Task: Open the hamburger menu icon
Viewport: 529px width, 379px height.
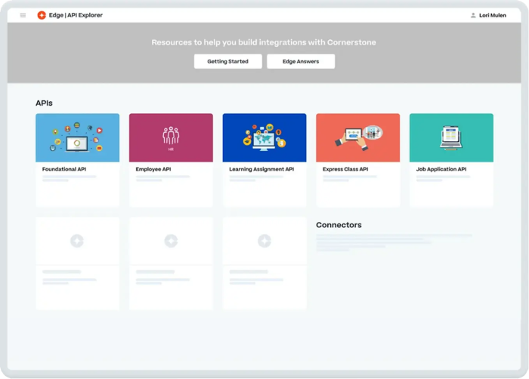Action: [23, 15]
